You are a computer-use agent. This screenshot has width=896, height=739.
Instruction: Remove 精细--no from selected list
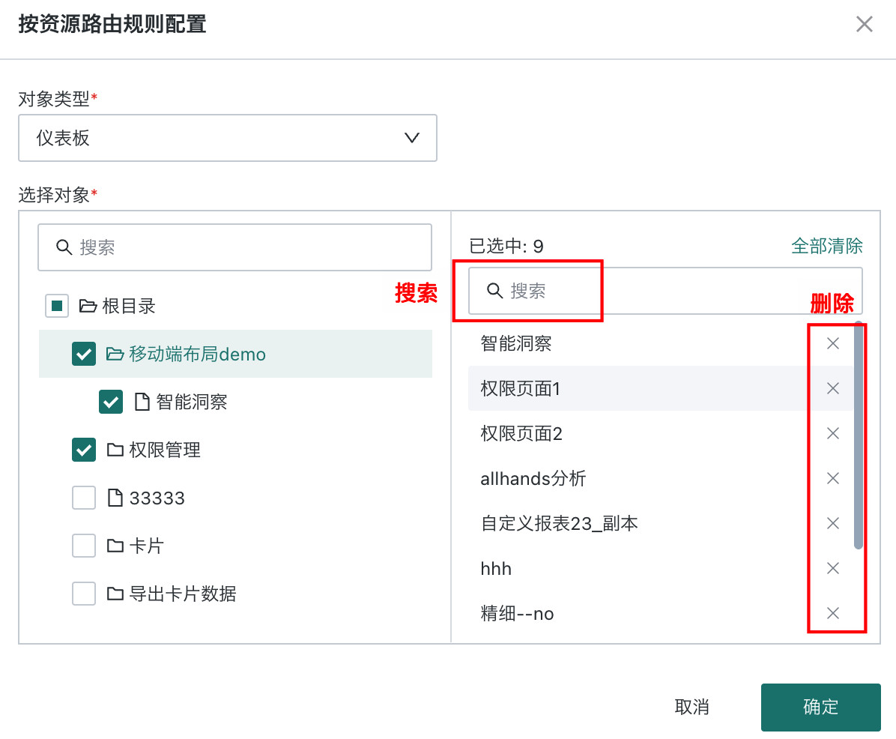pos(832,613)
